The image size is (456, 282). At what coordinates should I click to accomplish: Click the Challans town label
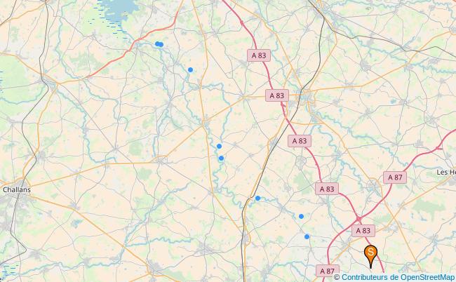(17, 189)
